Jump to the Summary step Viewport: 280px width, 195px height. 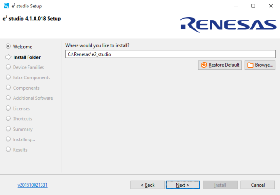point(22,129)
